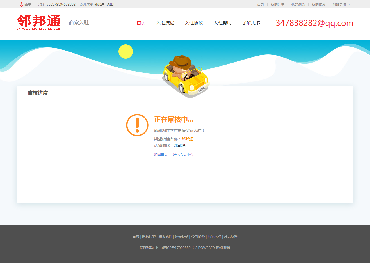
Task: Click 返回首页 link
Action: [161, 155]
